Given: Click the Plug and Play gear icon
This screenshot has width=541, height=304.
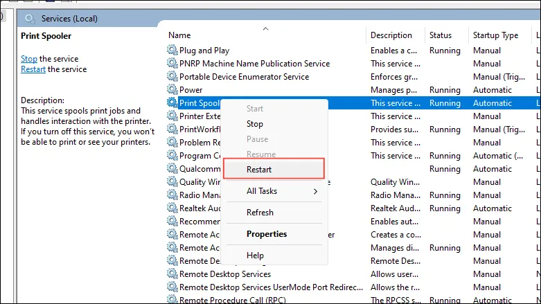Looking at the screenshot, I should 172,50.
